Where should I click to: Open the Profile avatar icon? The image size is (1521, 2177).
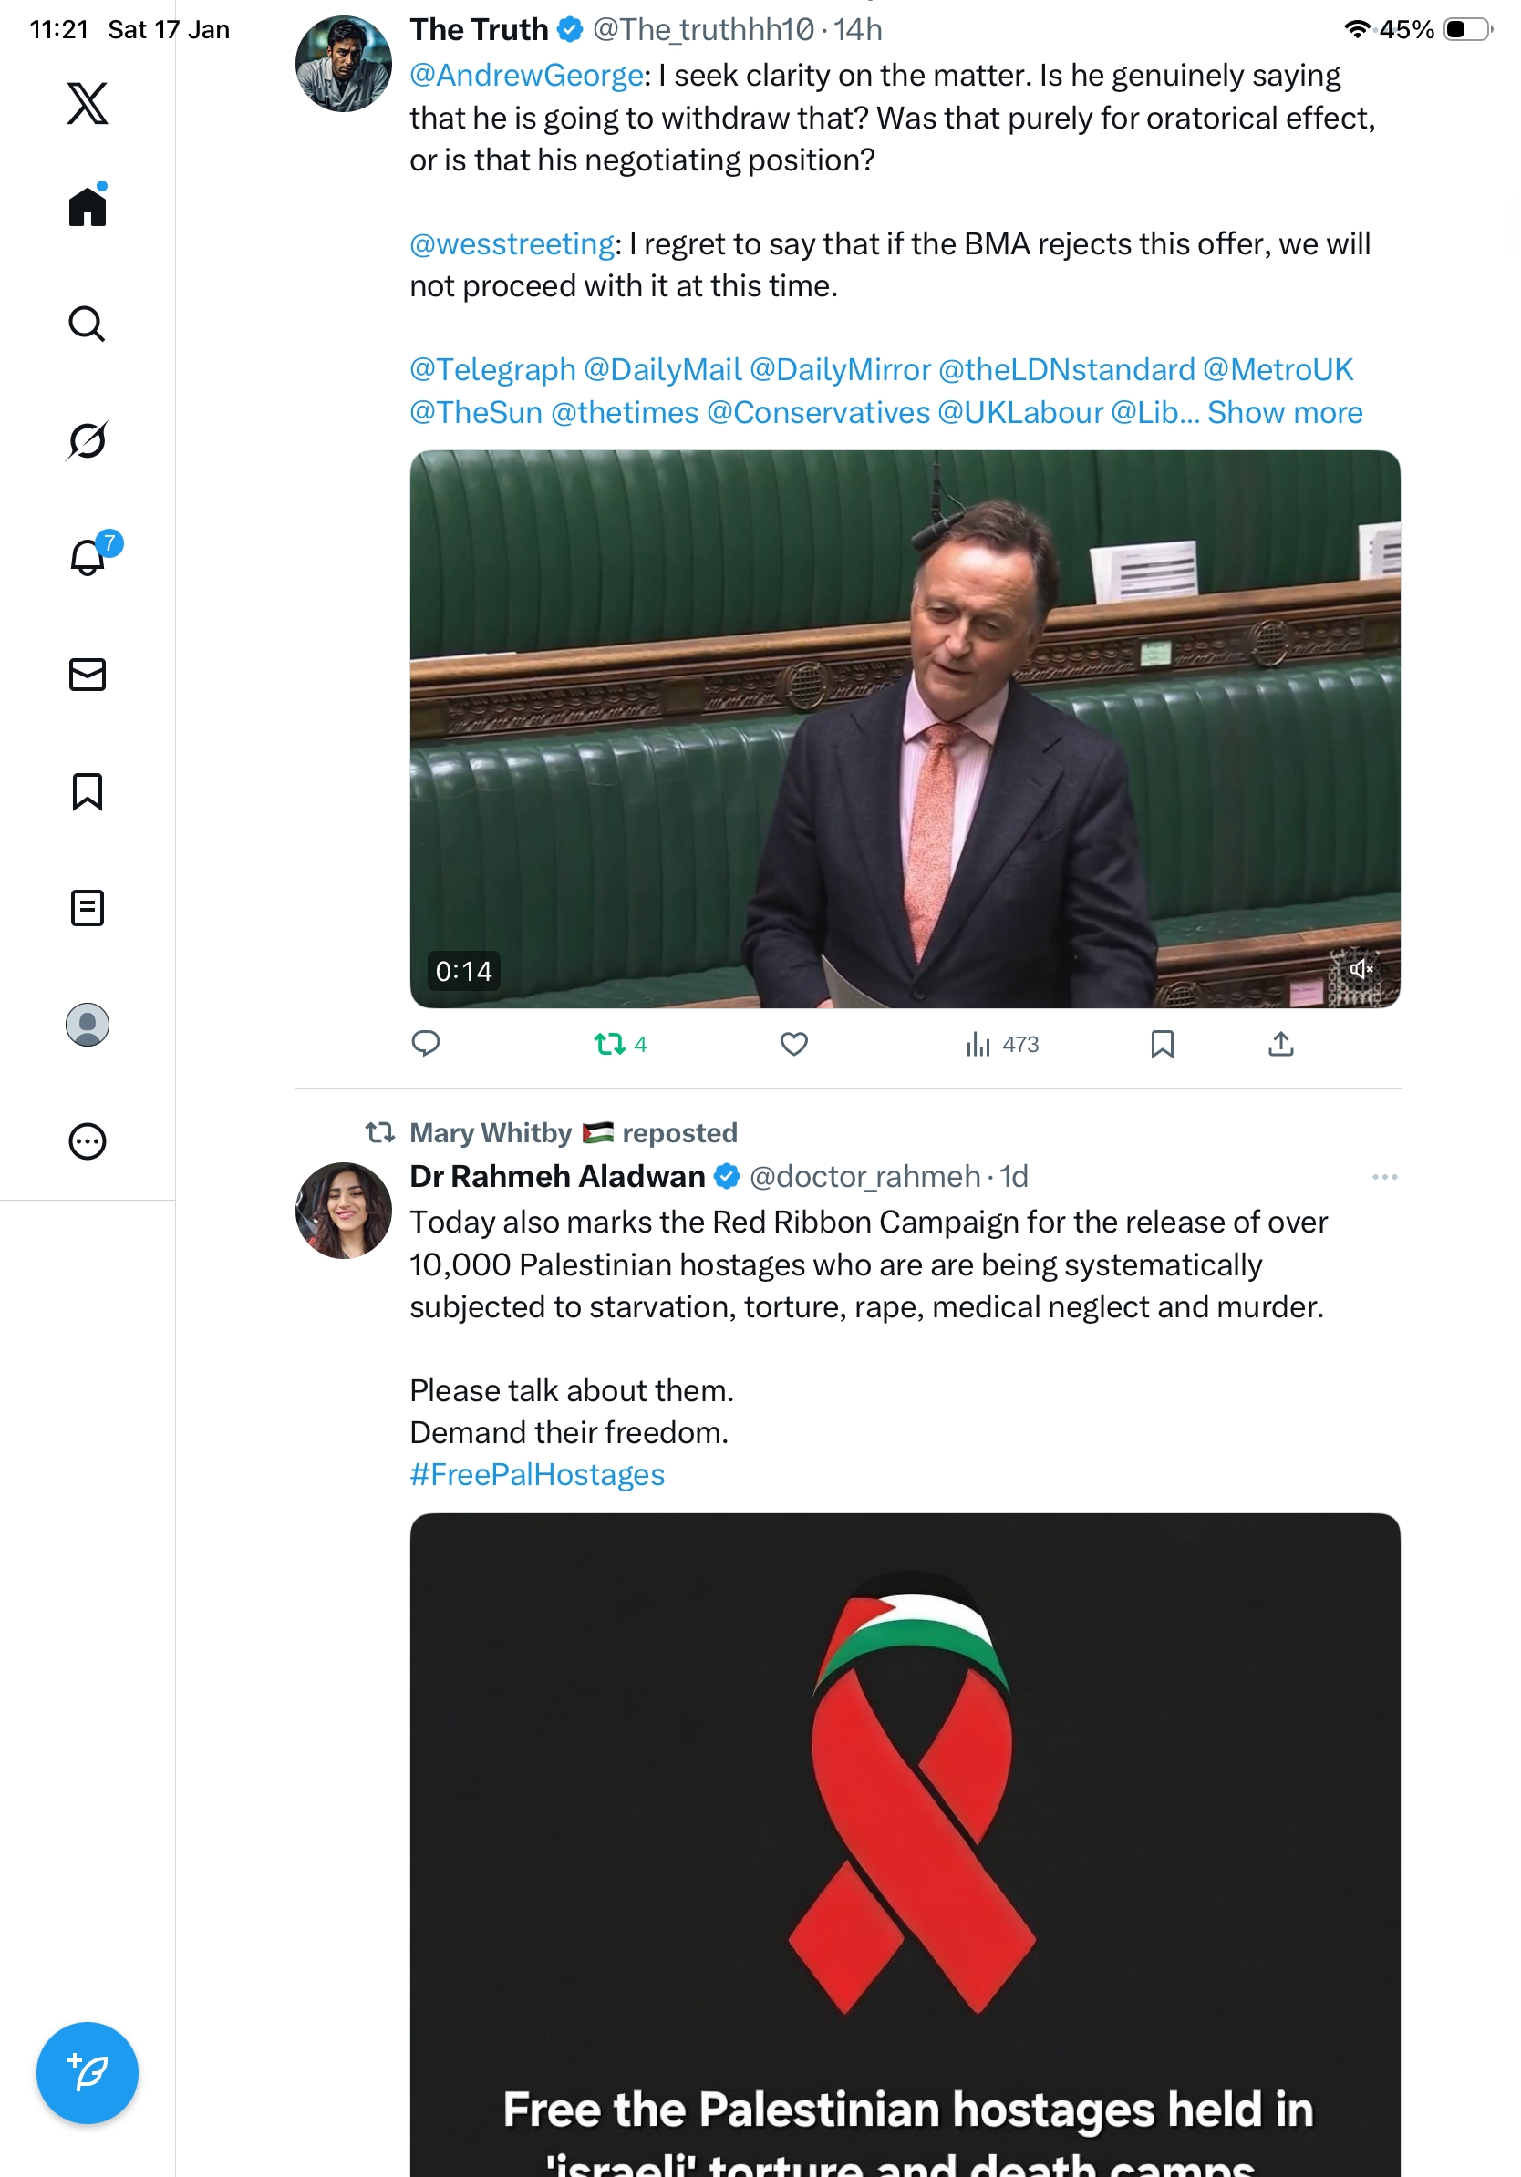[x=88, y=1024]
